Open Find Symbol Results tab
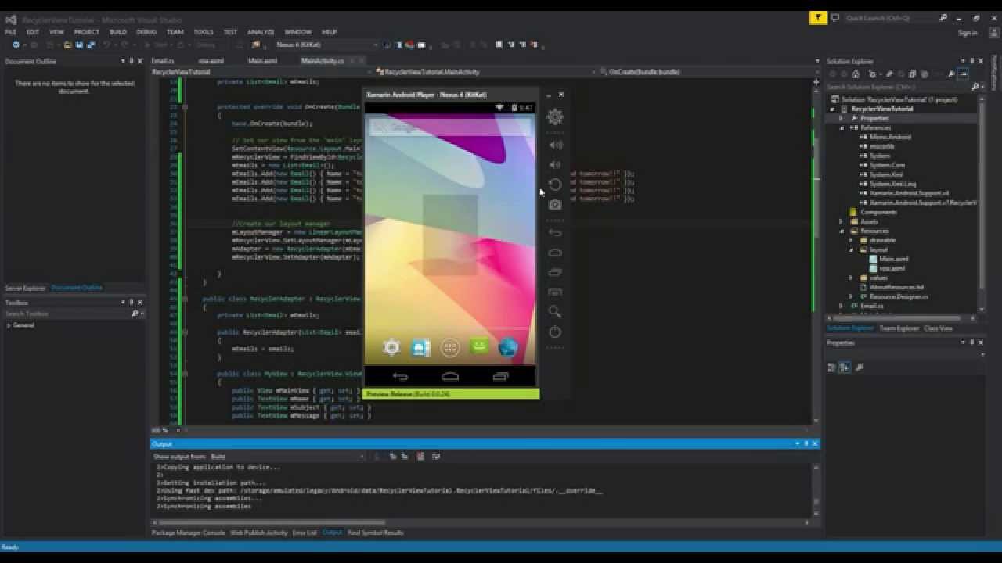The width and height of the screenshot is (1002, 563). [375, 533]
